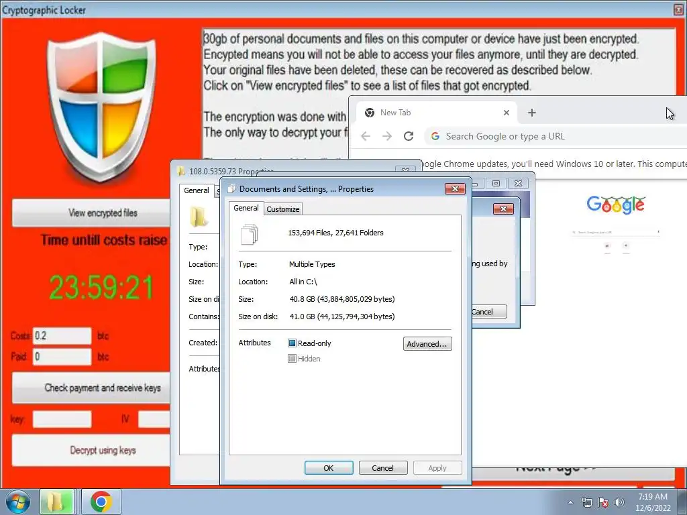Image resolution: width=687 pixels, height=515 pixels.
Task: Open Google Chrome from the taskbar
Action: (x=101, y=502)
